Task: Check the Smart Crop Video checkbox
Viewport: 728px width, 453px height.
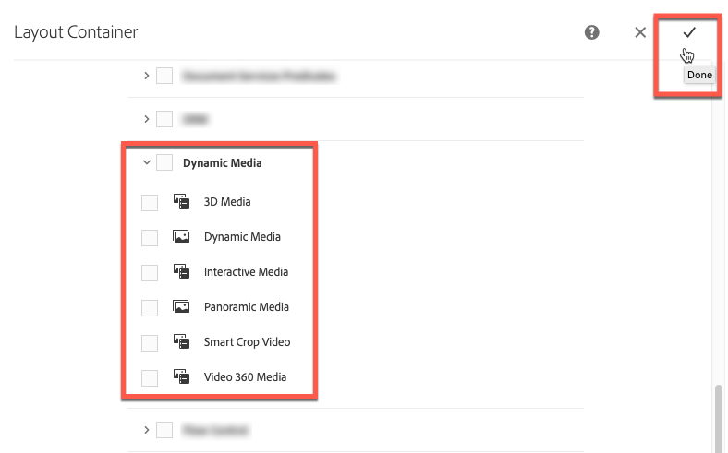Action: (150, 343)
